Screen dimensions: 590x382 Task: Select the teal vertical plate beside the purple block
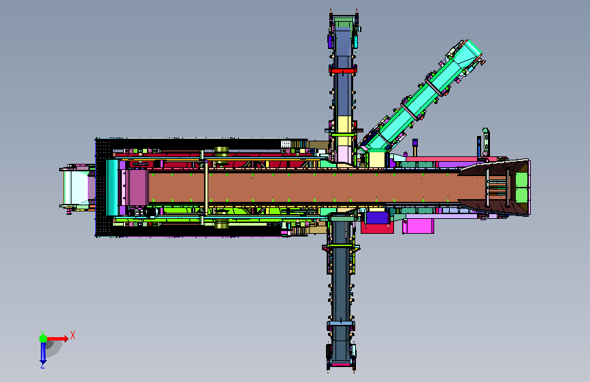112,187
